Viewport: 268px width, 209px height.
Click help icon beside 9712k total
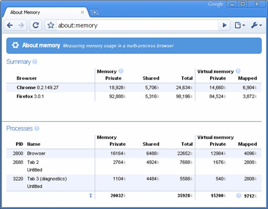(239, 196)
